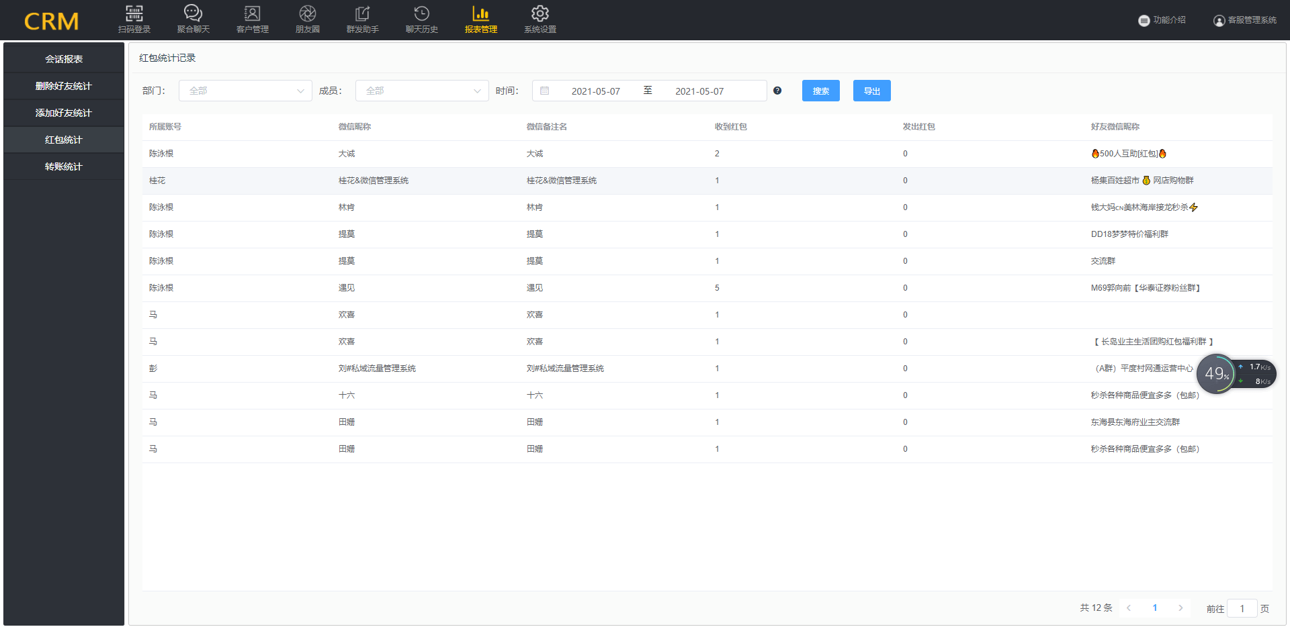Click 十六 in 微信昵称 column
This screenshot has height=629, width=1290.
(x=347, y=395)
